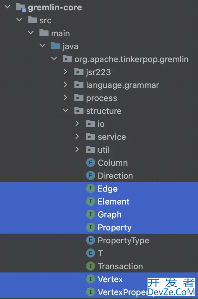The image size is (198, 299).
Task: Select the src folder label
Action: tap(46, 20)
